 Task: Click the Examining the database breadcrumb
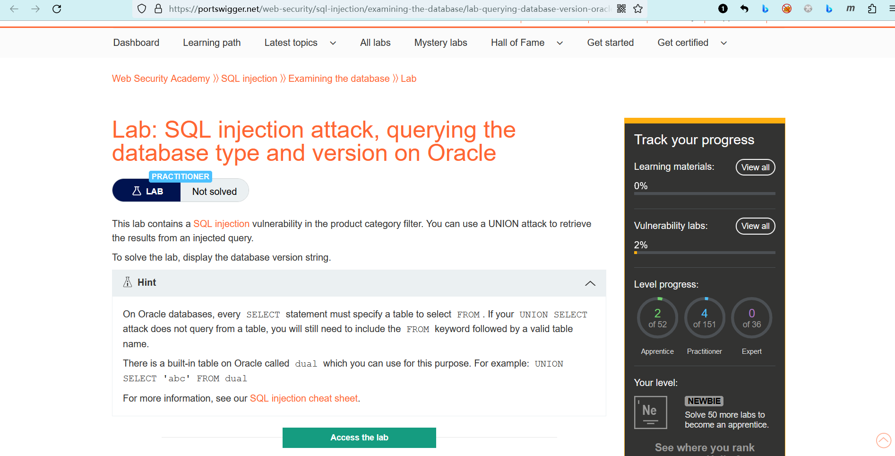click(339, 79)
